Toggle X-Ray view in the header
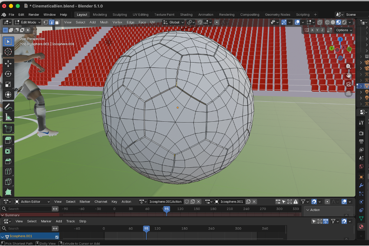Viewport: 369px width, 246px height. [320, 22]
